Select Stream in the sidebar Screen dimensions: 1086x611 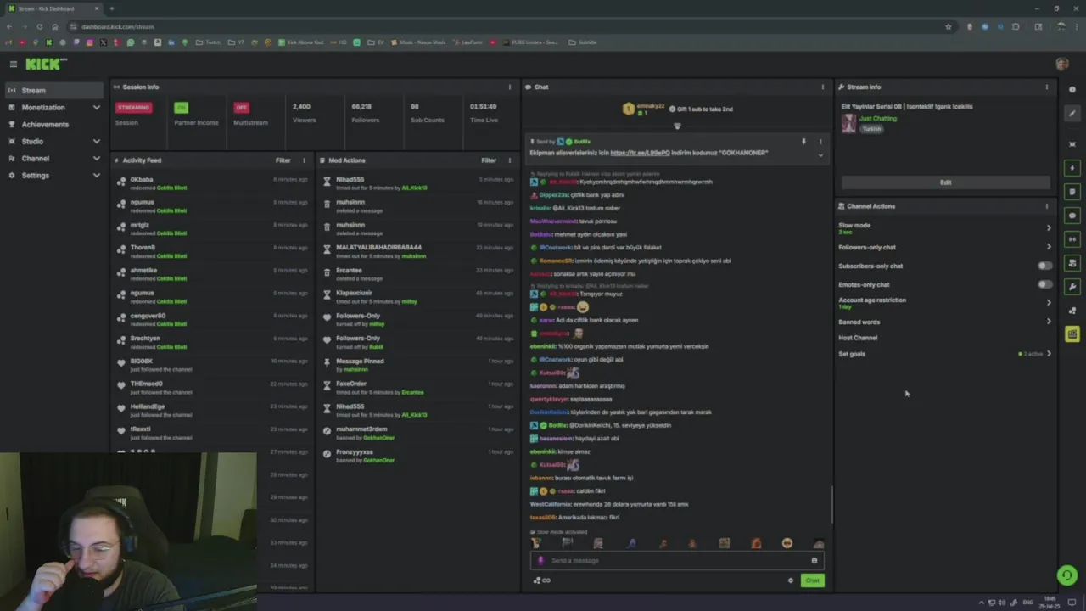pos(53,91)
